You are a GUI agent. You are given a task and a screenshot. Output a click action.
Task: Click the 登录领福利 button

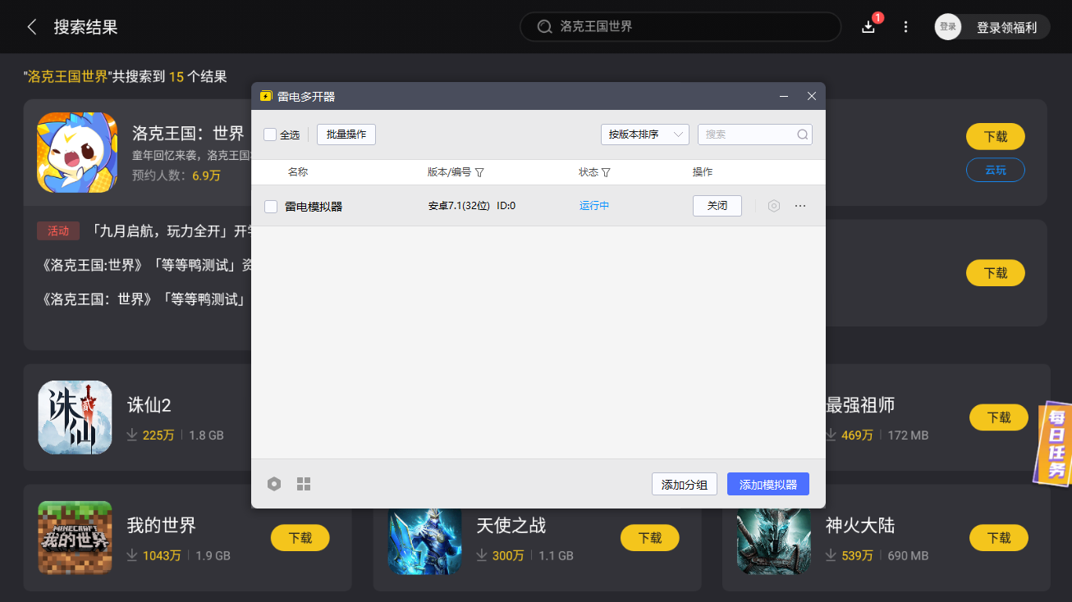coord(1006,27)
